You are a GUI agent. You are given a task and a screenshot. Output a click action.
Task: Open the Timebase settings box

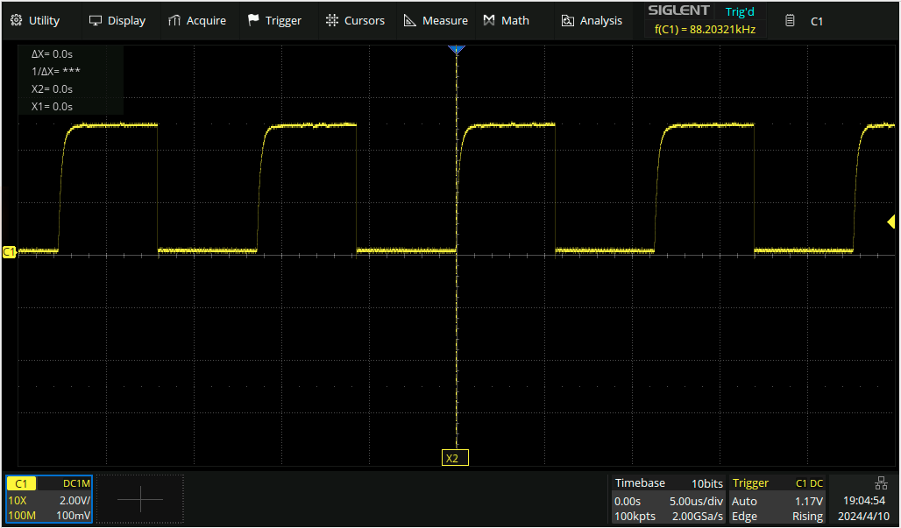(x=669, y=499)
